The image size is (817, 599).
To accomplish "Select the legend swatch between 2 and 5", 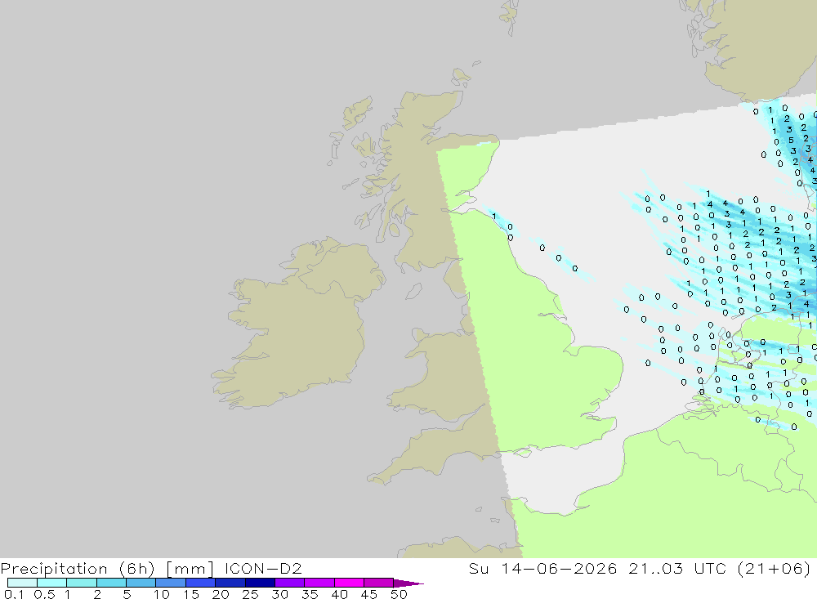I will point(111,583).
